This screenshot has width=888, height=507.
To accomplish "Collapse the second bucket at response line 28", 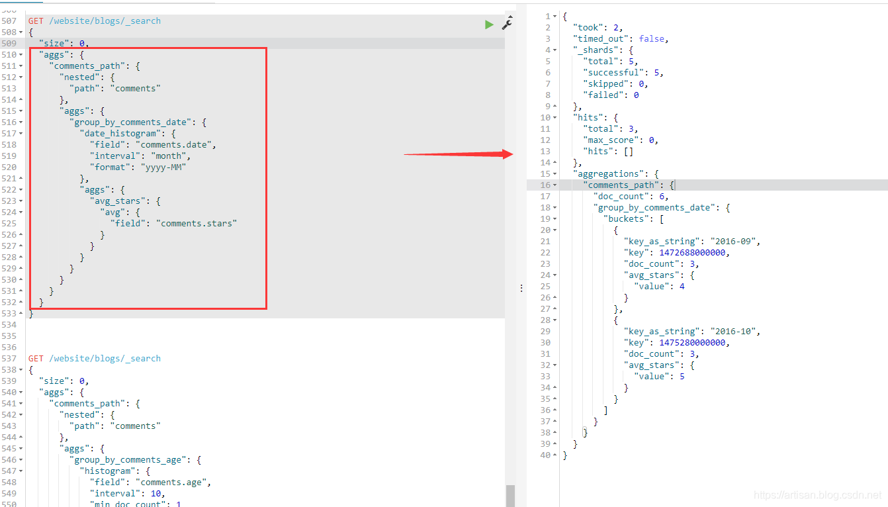I will pyautogui.click(x=555, y=320).
